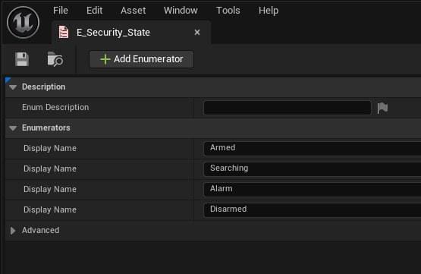The height and width of the screenshot is (274, 421).
Task: Open the Help menu
Action: pyautogui.click(x=269, y=11)
